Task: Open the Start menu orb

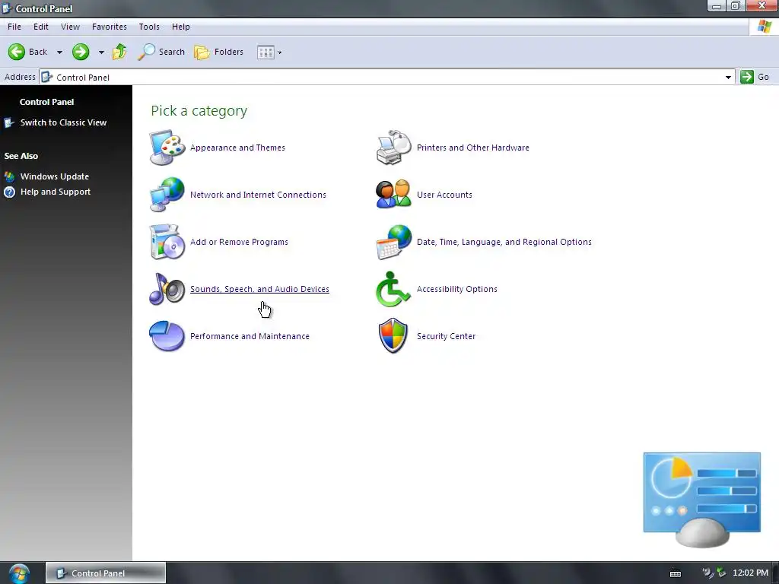Action: 19,573
